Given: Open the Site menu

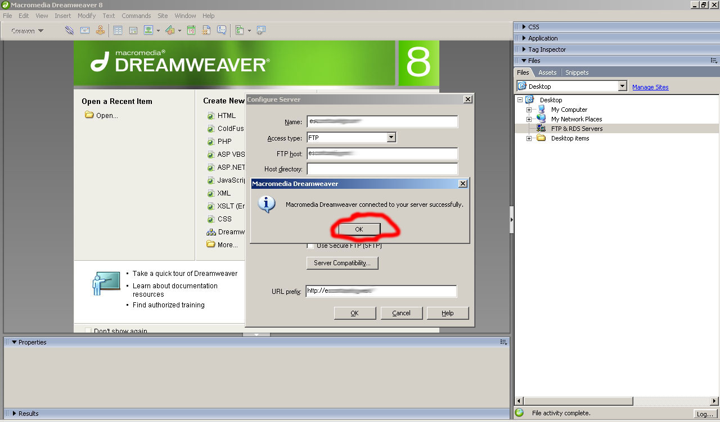Looking at the screenshot, I should pos(163,16).
